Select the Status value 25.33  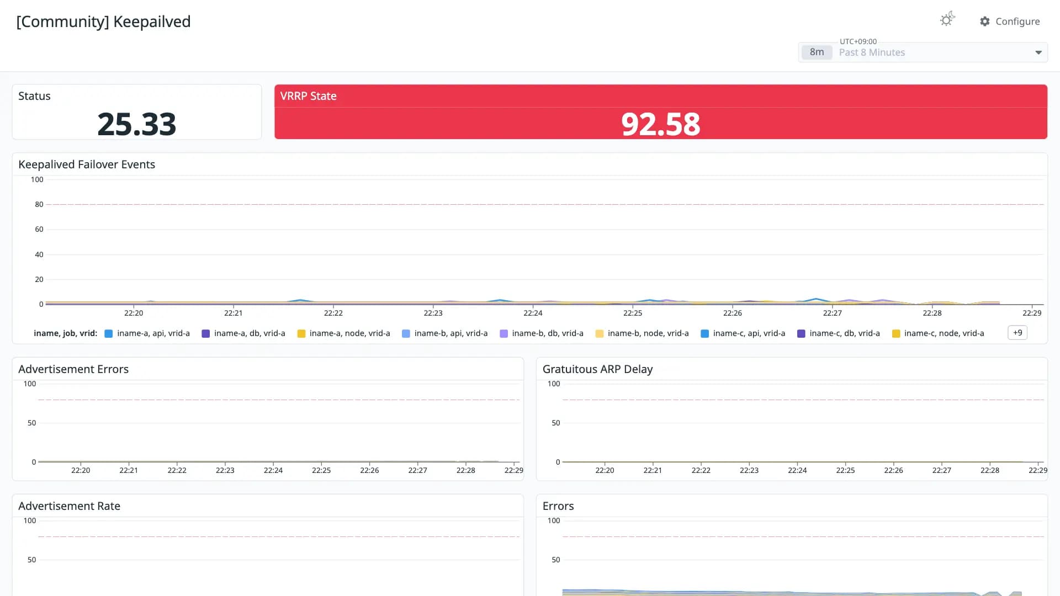tap(136, 124)
